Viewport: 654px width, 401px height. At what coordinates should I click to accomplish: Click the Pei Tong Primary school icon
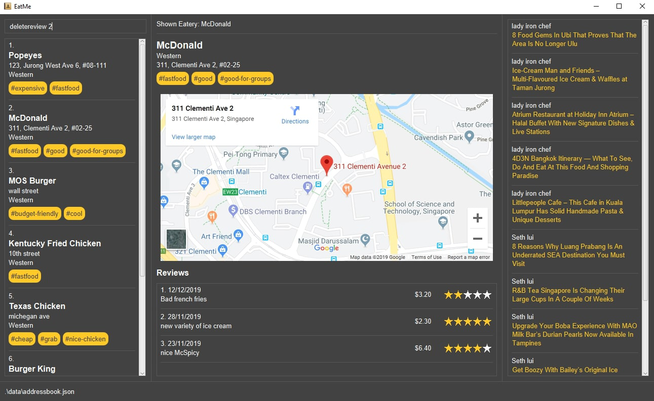[284, 152]
